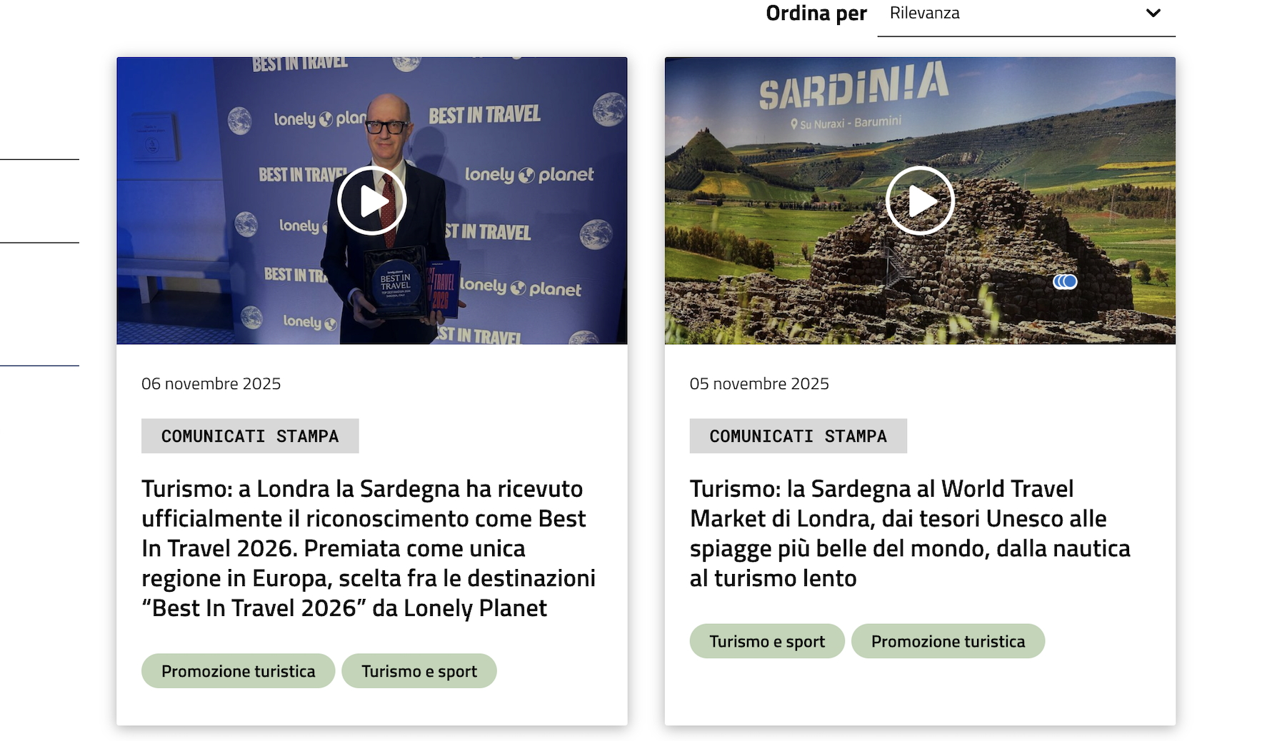This screenshot has height=741, width=1287.
Task: Open article about Sardegna al World Travel Market
Action: 909,533
